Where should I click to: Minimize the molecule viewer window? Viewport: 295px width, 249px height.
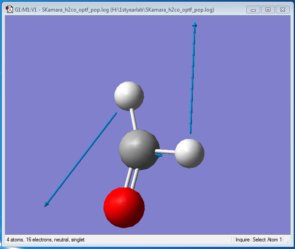click(253, 10)
